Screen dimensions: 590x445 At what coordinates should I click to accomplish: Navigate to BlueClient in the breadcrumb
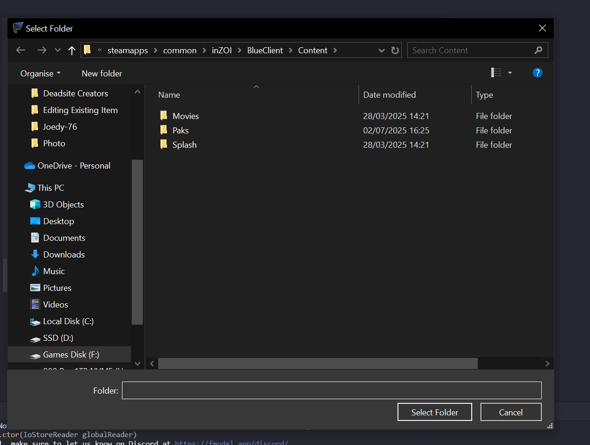coord(265,50)
